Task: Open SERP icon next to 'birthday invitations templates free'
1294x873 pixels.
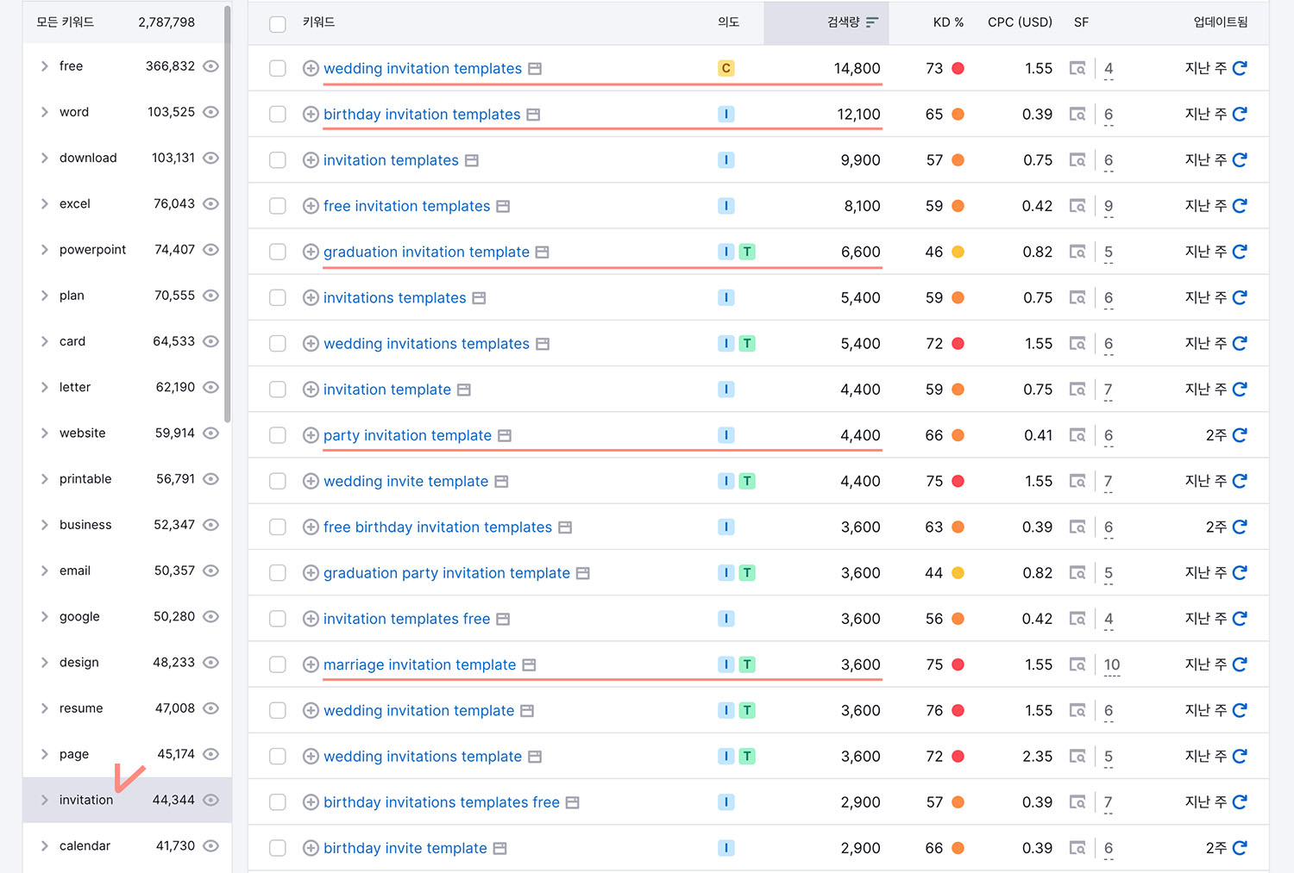Action: point(572,802)
